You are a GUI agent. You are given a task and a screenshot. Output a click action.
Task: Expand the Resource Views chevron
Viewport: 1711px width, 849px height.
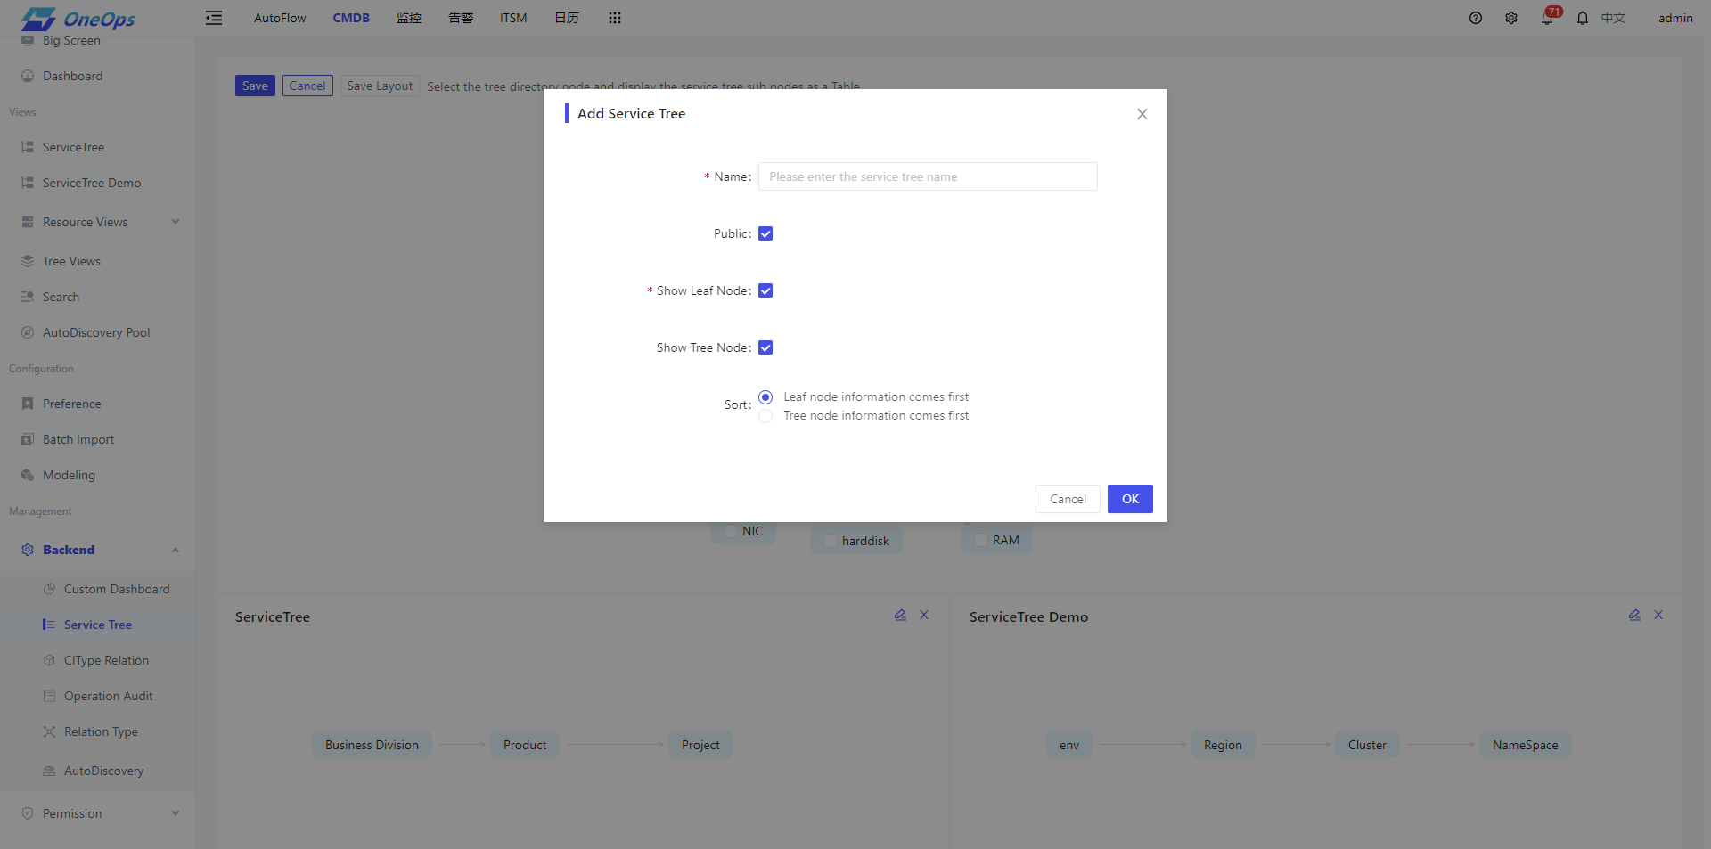point(176,222)
